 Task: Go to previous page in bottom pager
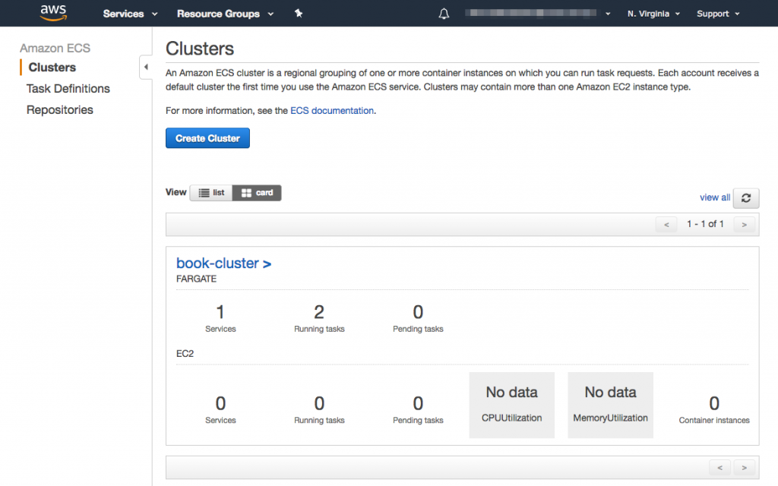[720, 468]
